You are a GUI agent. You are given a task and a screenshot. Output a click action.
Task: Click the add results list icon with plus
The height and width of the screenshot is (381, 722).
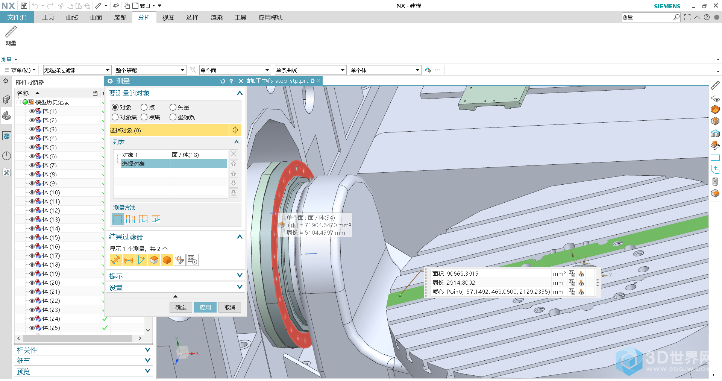coord(193,260)
